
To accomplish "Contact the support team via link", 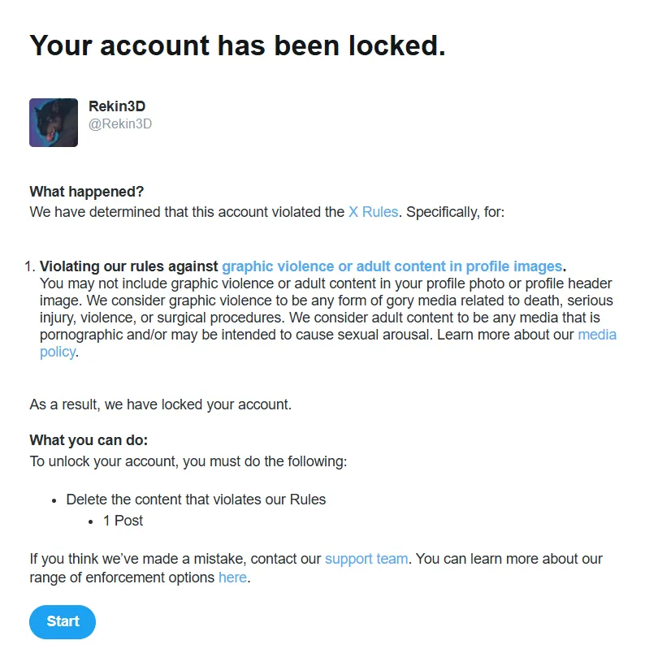I will coord(366,560).
